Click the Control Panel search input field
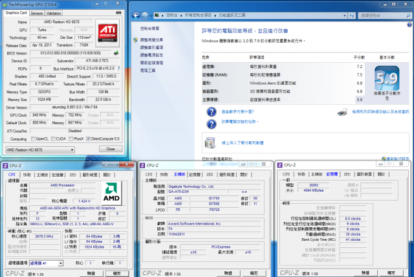The image size is (414, 277). 382,16
